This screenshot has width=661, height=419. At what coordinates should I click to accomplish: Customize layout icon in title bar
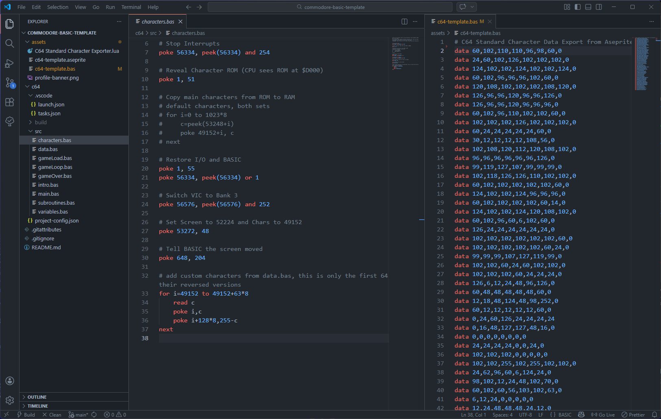[x=567, y=7]
